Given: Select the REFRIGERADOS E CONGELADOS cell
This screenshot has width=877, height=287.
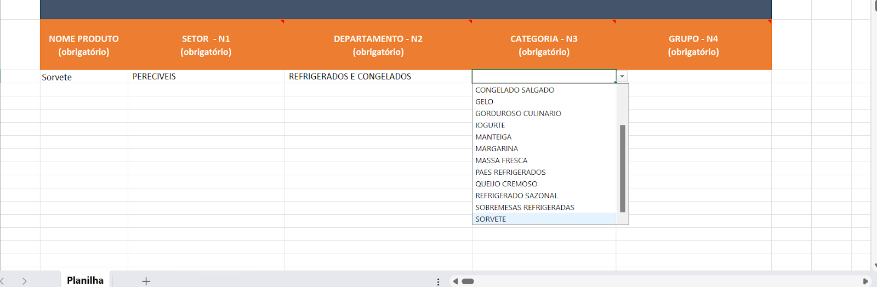Looking at the screenshot, I should click(378, 77).
